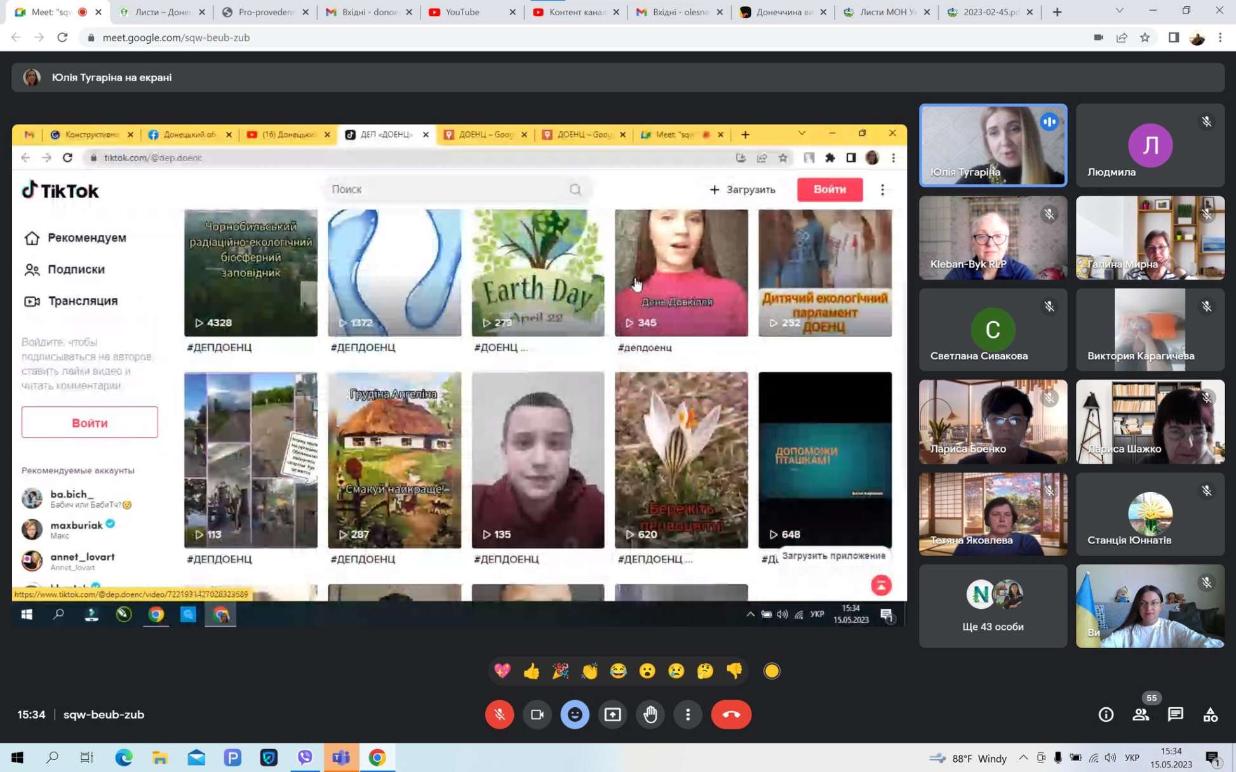Switch УКР keyboard language indicator

(1132, 757)
